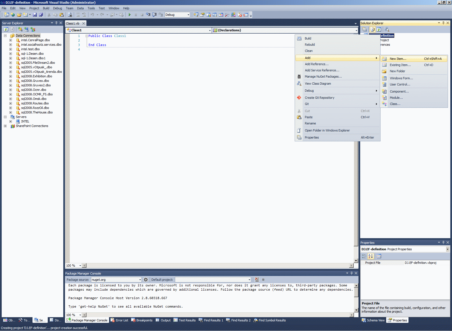Open the Debug configuration dropdown
This screenshot has width=452, height=331.
point(188,15)
